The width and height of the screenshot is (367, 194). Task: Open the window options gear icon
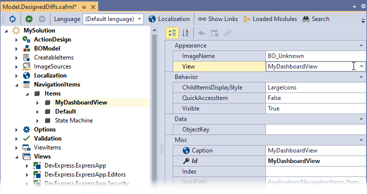[x=363, y=6]
